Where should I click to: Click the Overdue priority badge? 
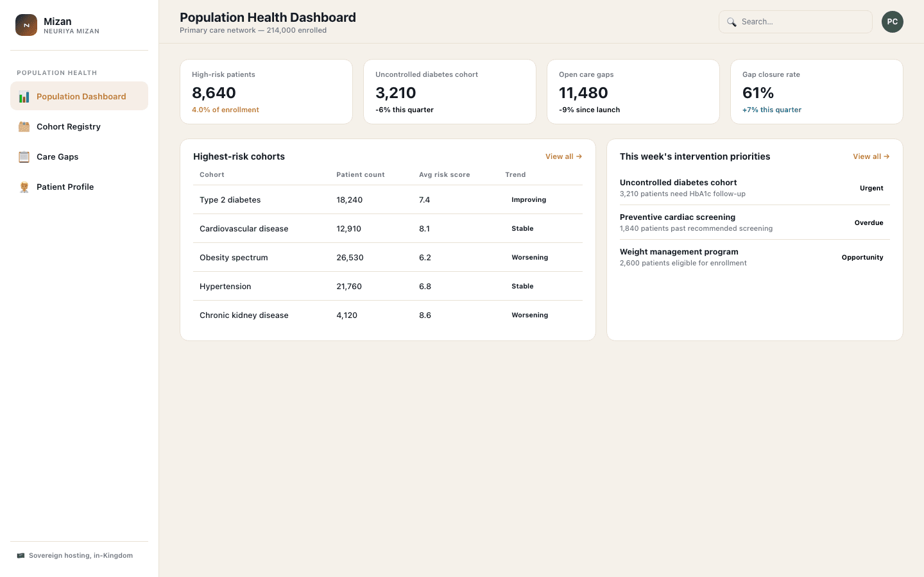point(869,223)
